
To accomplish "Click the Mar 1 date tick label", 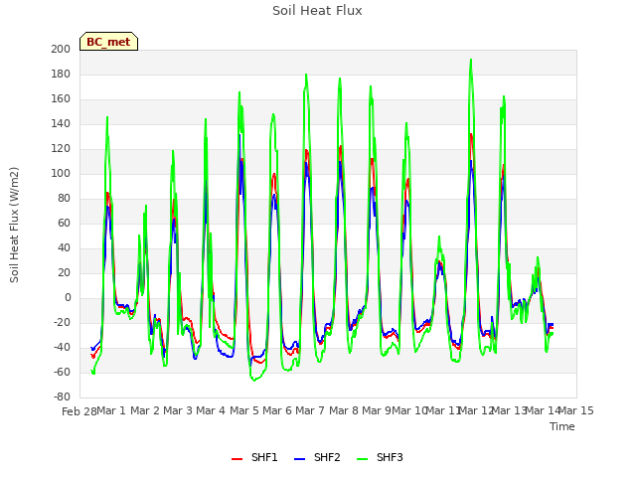I will point(111,410).
